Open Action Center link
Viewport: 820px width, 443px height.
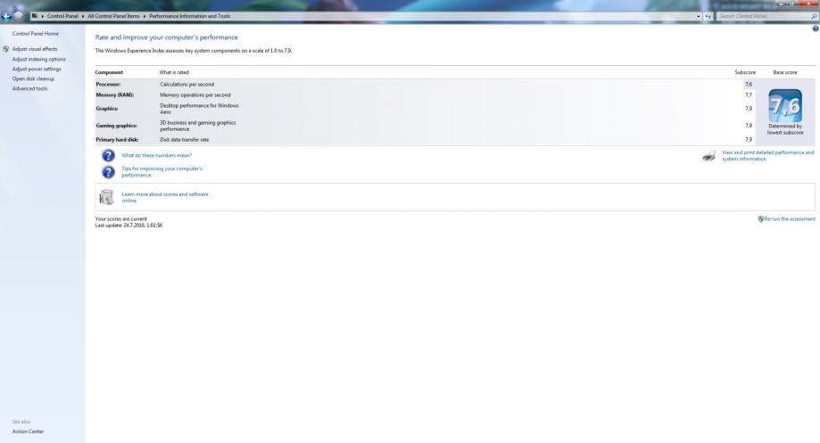pos(29,431)
